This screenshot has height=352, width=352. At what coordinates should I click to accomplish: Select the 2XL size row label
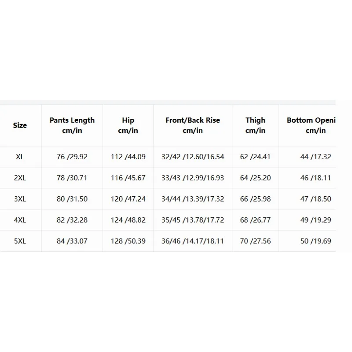pyautogui.click(x=20, y=178)
